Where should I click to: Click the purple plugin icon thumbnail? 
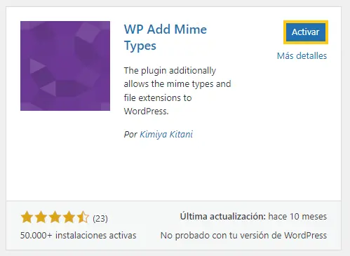tap(65, 66)
